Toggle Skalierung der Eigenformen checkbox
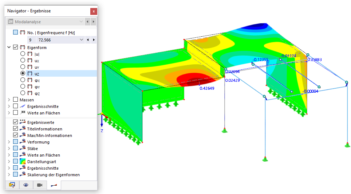 pos(15,174)
